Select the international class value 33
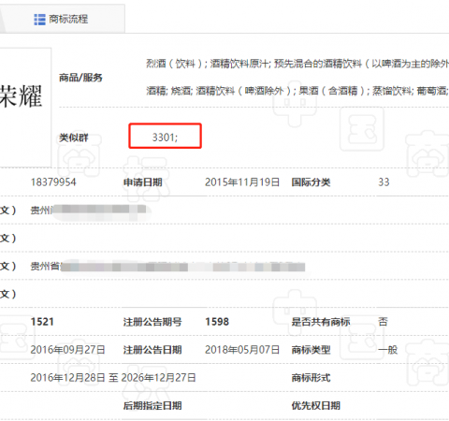Viewport: 449px width, 421px height. pyautogui.click(x=384, y=182)
